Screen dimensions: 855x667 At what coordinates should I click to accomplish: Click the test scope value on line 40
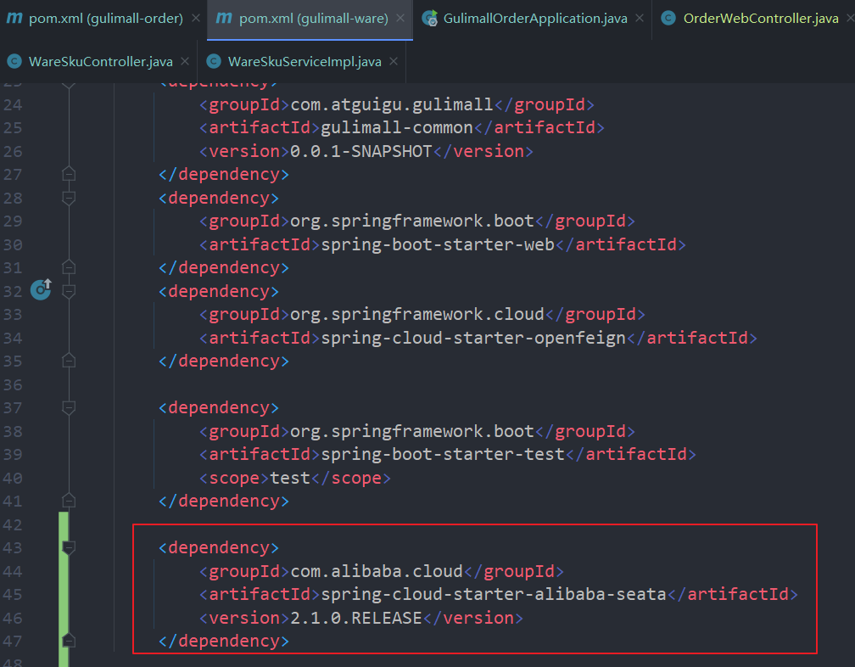click(290, 478)
